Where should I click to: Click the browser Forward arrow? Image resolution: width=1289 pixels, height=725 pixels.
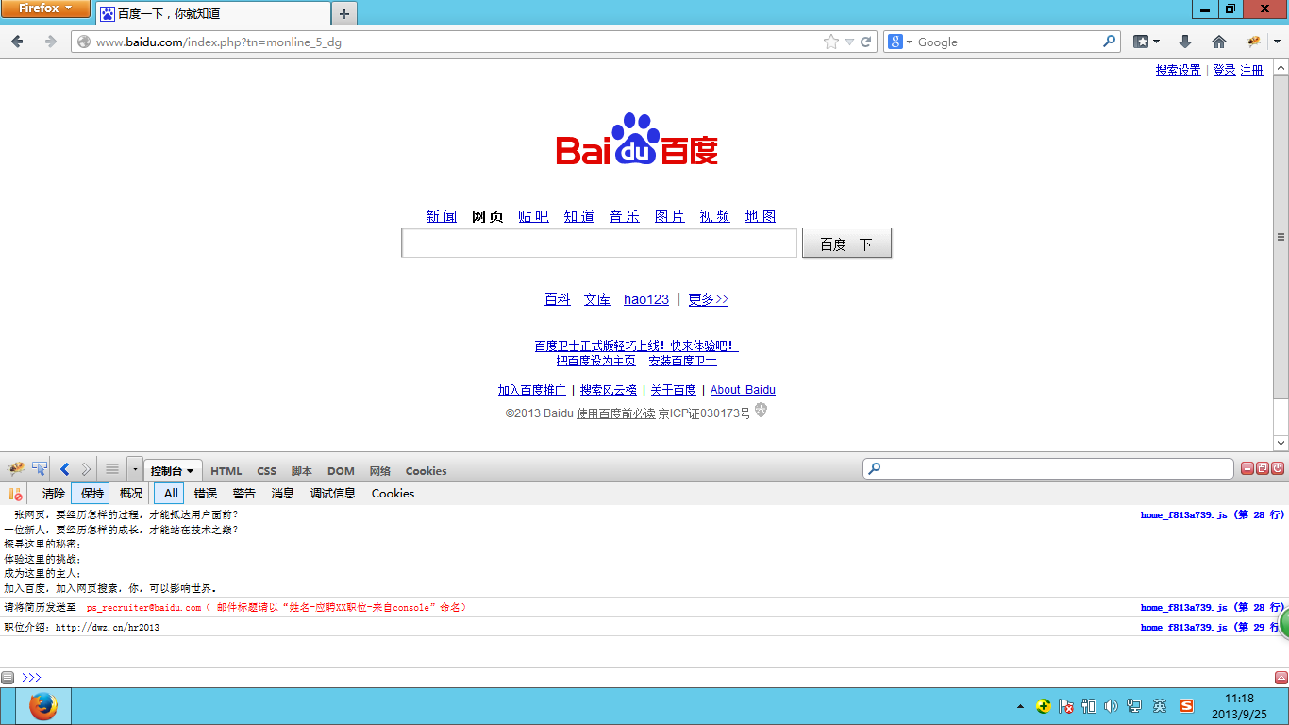point(51,42)
